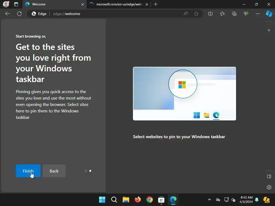Open split screen view
Image resolution: width=275 pixels, height=206 pixels.
[x=210, y=14]
